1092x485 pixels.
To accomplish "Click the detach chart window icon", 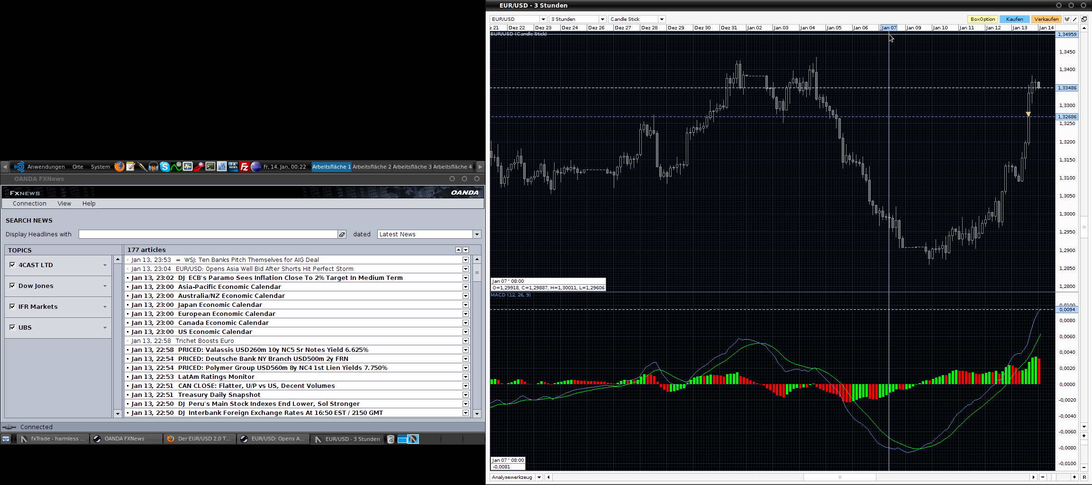I will click(x=1084, y=19).
